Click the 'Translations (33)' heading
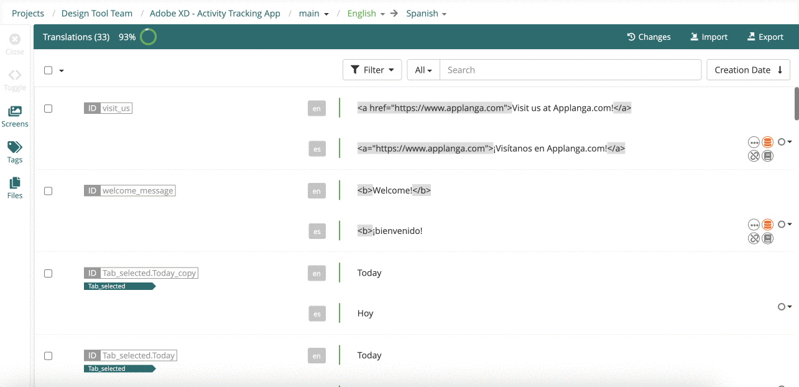 coord(76,37)
